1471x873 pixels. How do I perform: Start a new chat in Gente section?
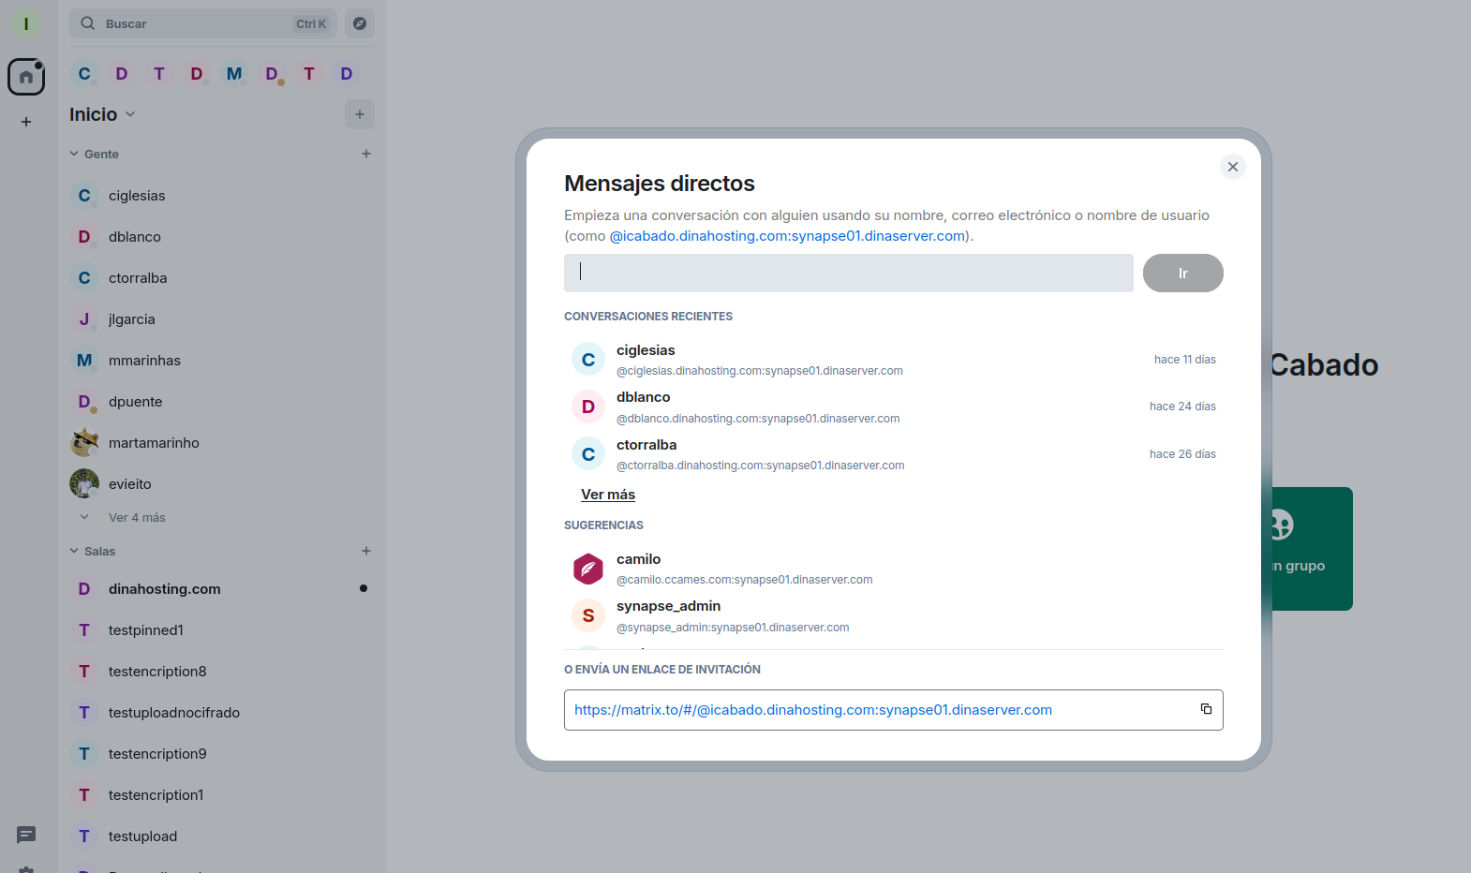point(366,154)
